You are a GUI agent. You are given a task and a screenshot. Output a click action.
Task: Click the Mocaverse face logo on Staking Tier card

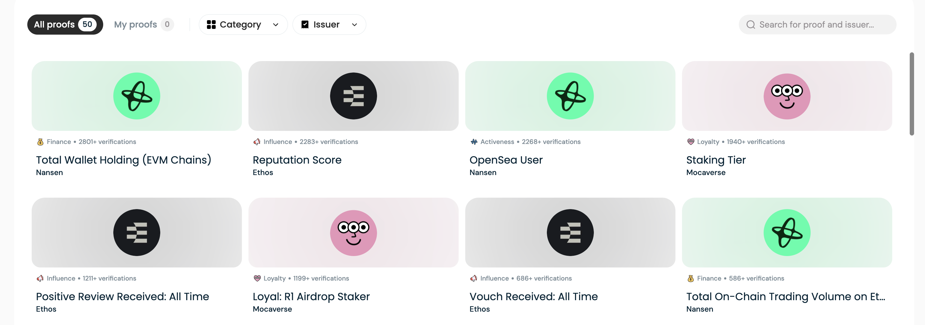[x=787, y=96]
